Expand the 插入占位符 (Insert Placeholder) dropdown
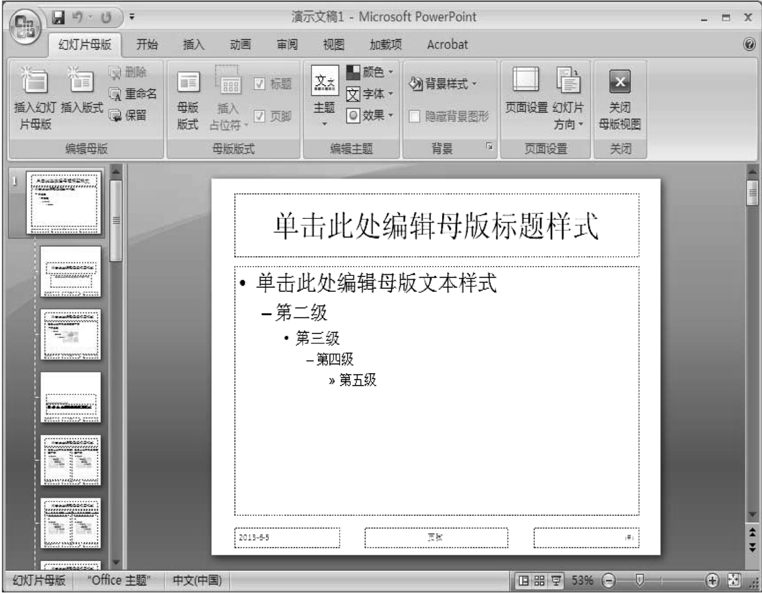The height and width of the screenshot is (593, 762). coord(229,98)
